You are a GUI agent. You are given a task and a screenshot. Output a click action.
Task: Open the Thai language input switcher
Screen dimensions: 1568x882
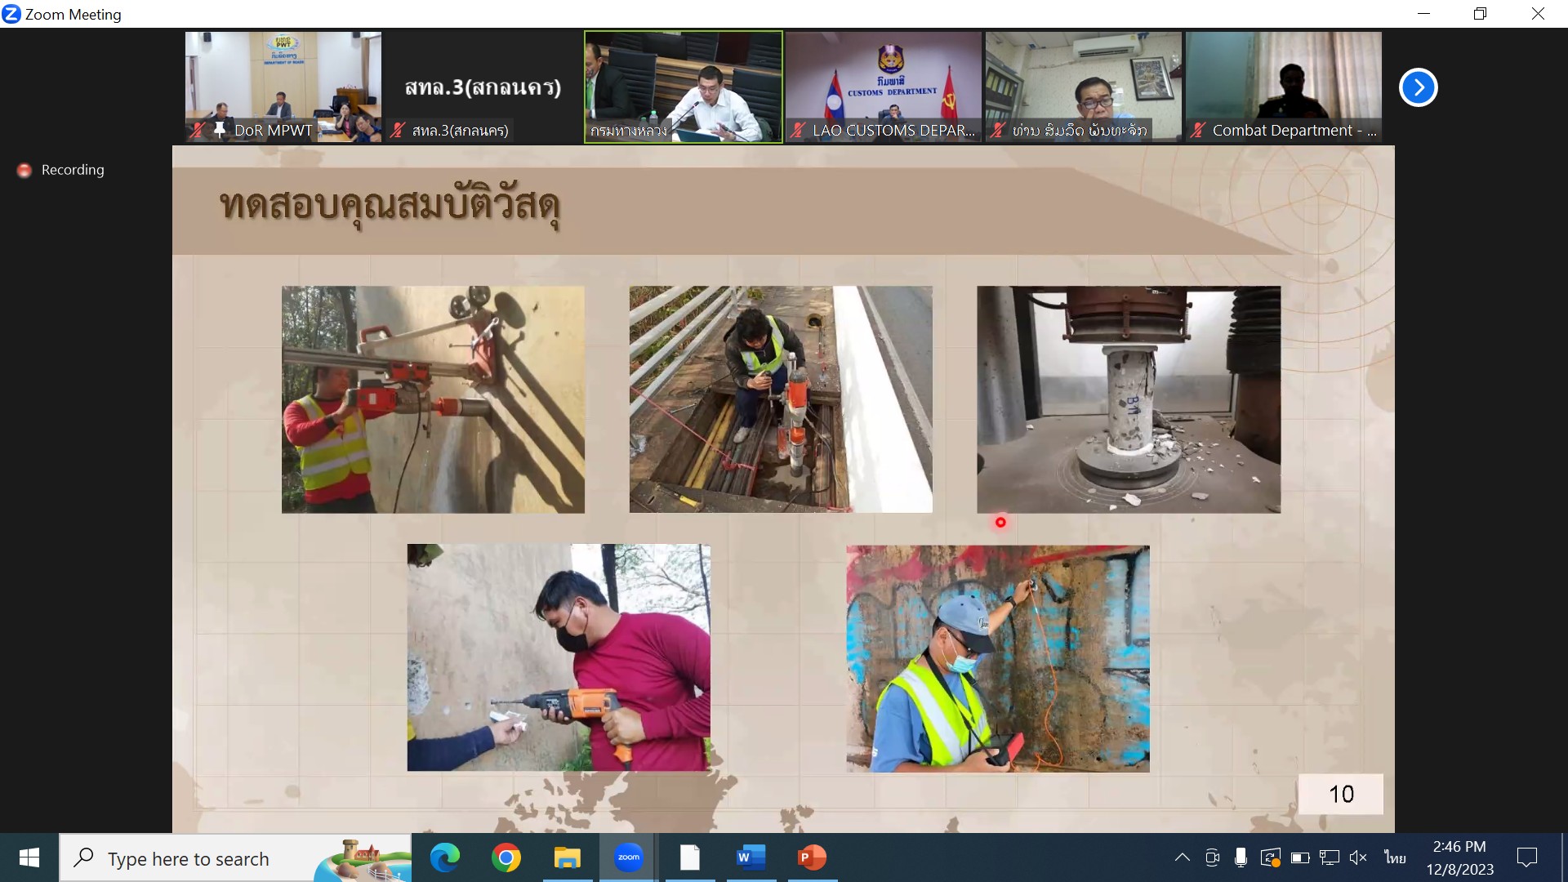coord(1395,857)
